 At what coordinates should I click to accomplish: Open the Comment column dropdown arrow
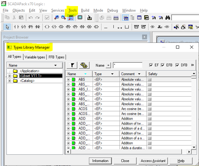click(139, 74)
